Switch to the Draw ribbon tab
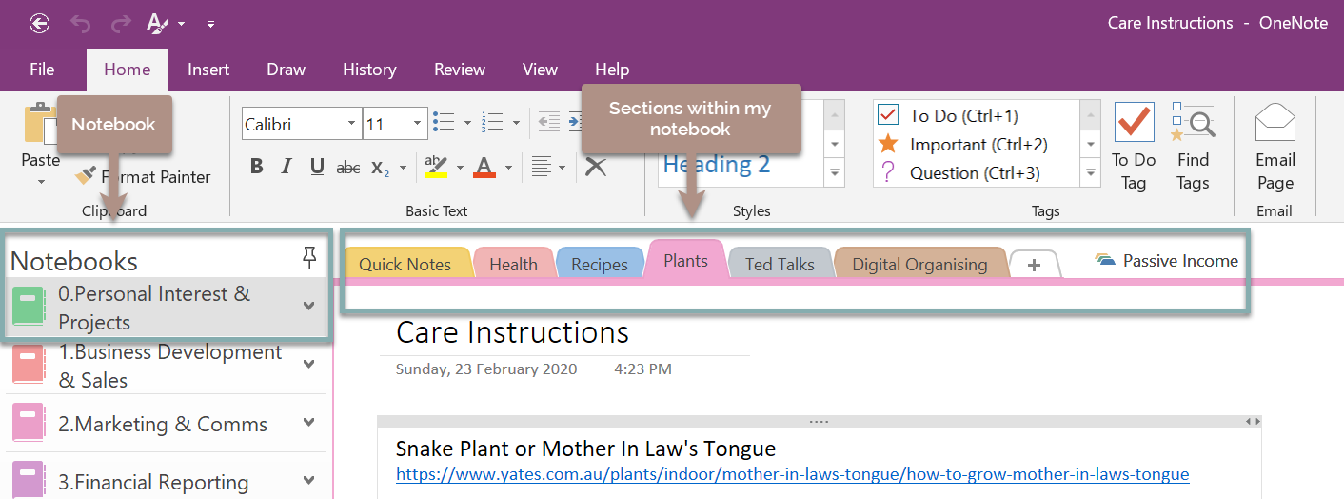 pyautogui.click(x=287, y=70)
